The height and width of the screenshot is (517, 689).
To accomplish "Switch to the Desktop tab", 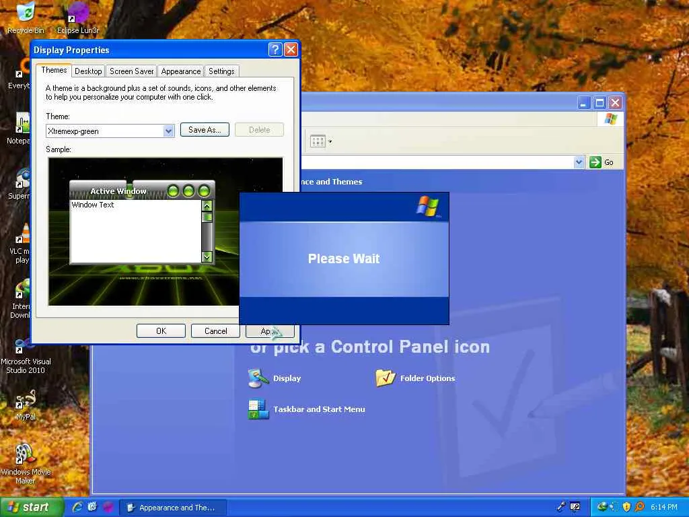I will click(x=88, y=71).
